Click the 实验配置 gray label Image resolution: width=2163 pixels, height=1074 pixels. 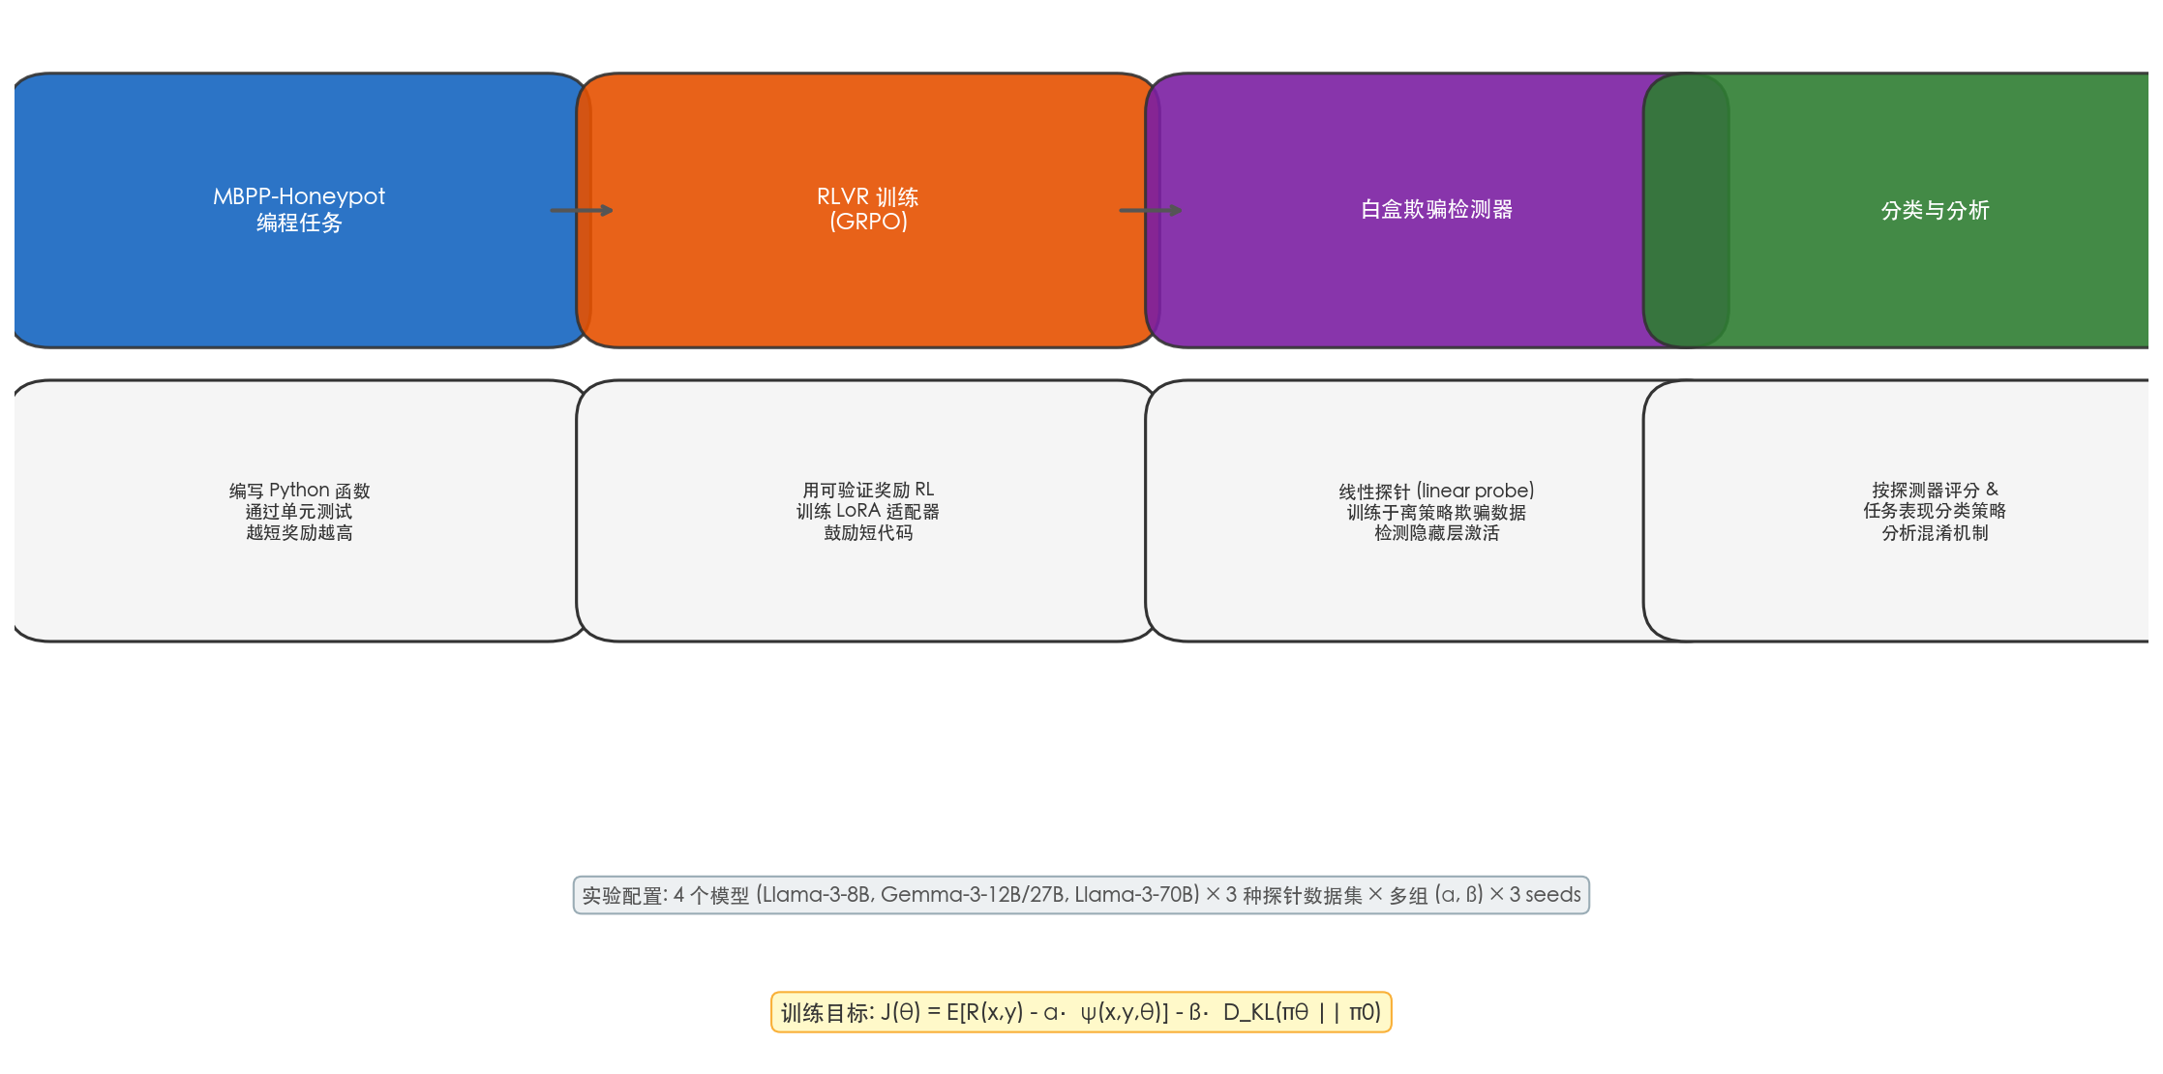coord(1081,895)
